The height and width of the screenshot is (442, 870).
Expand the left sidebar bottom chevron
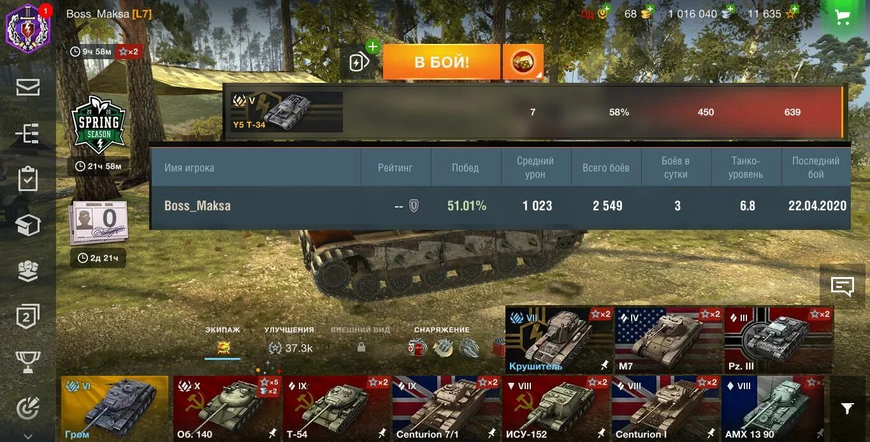(x=28, y=436)
